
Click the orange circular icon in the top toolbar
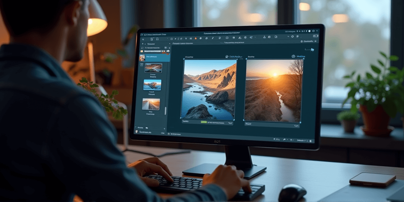196,38
